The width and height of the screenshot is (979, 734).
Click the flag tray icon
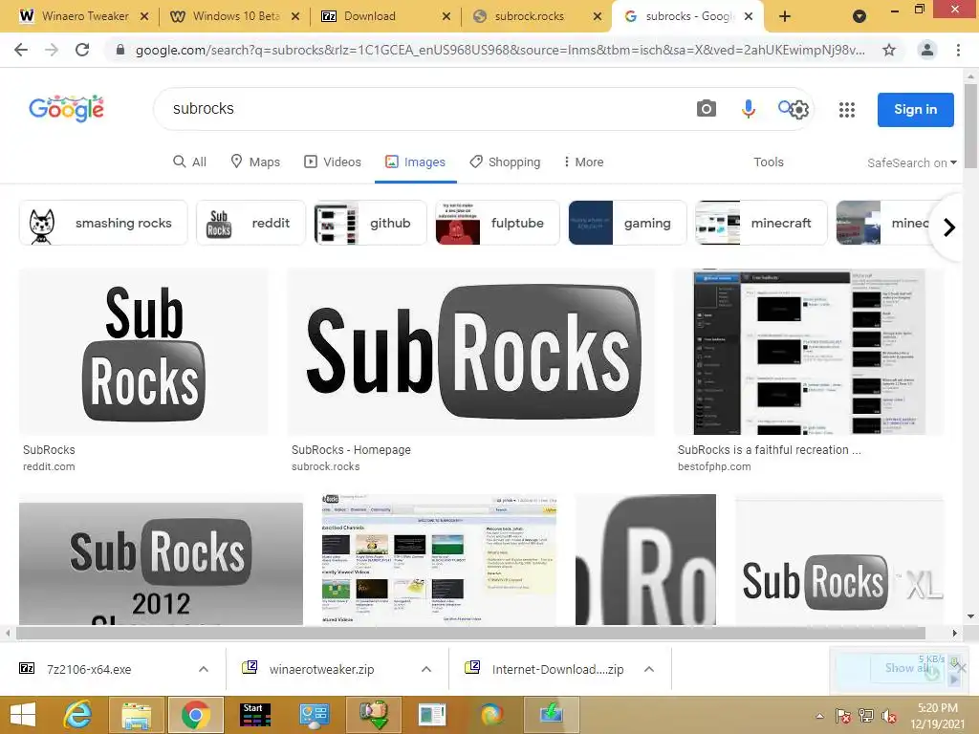click(x=842, y=716)
